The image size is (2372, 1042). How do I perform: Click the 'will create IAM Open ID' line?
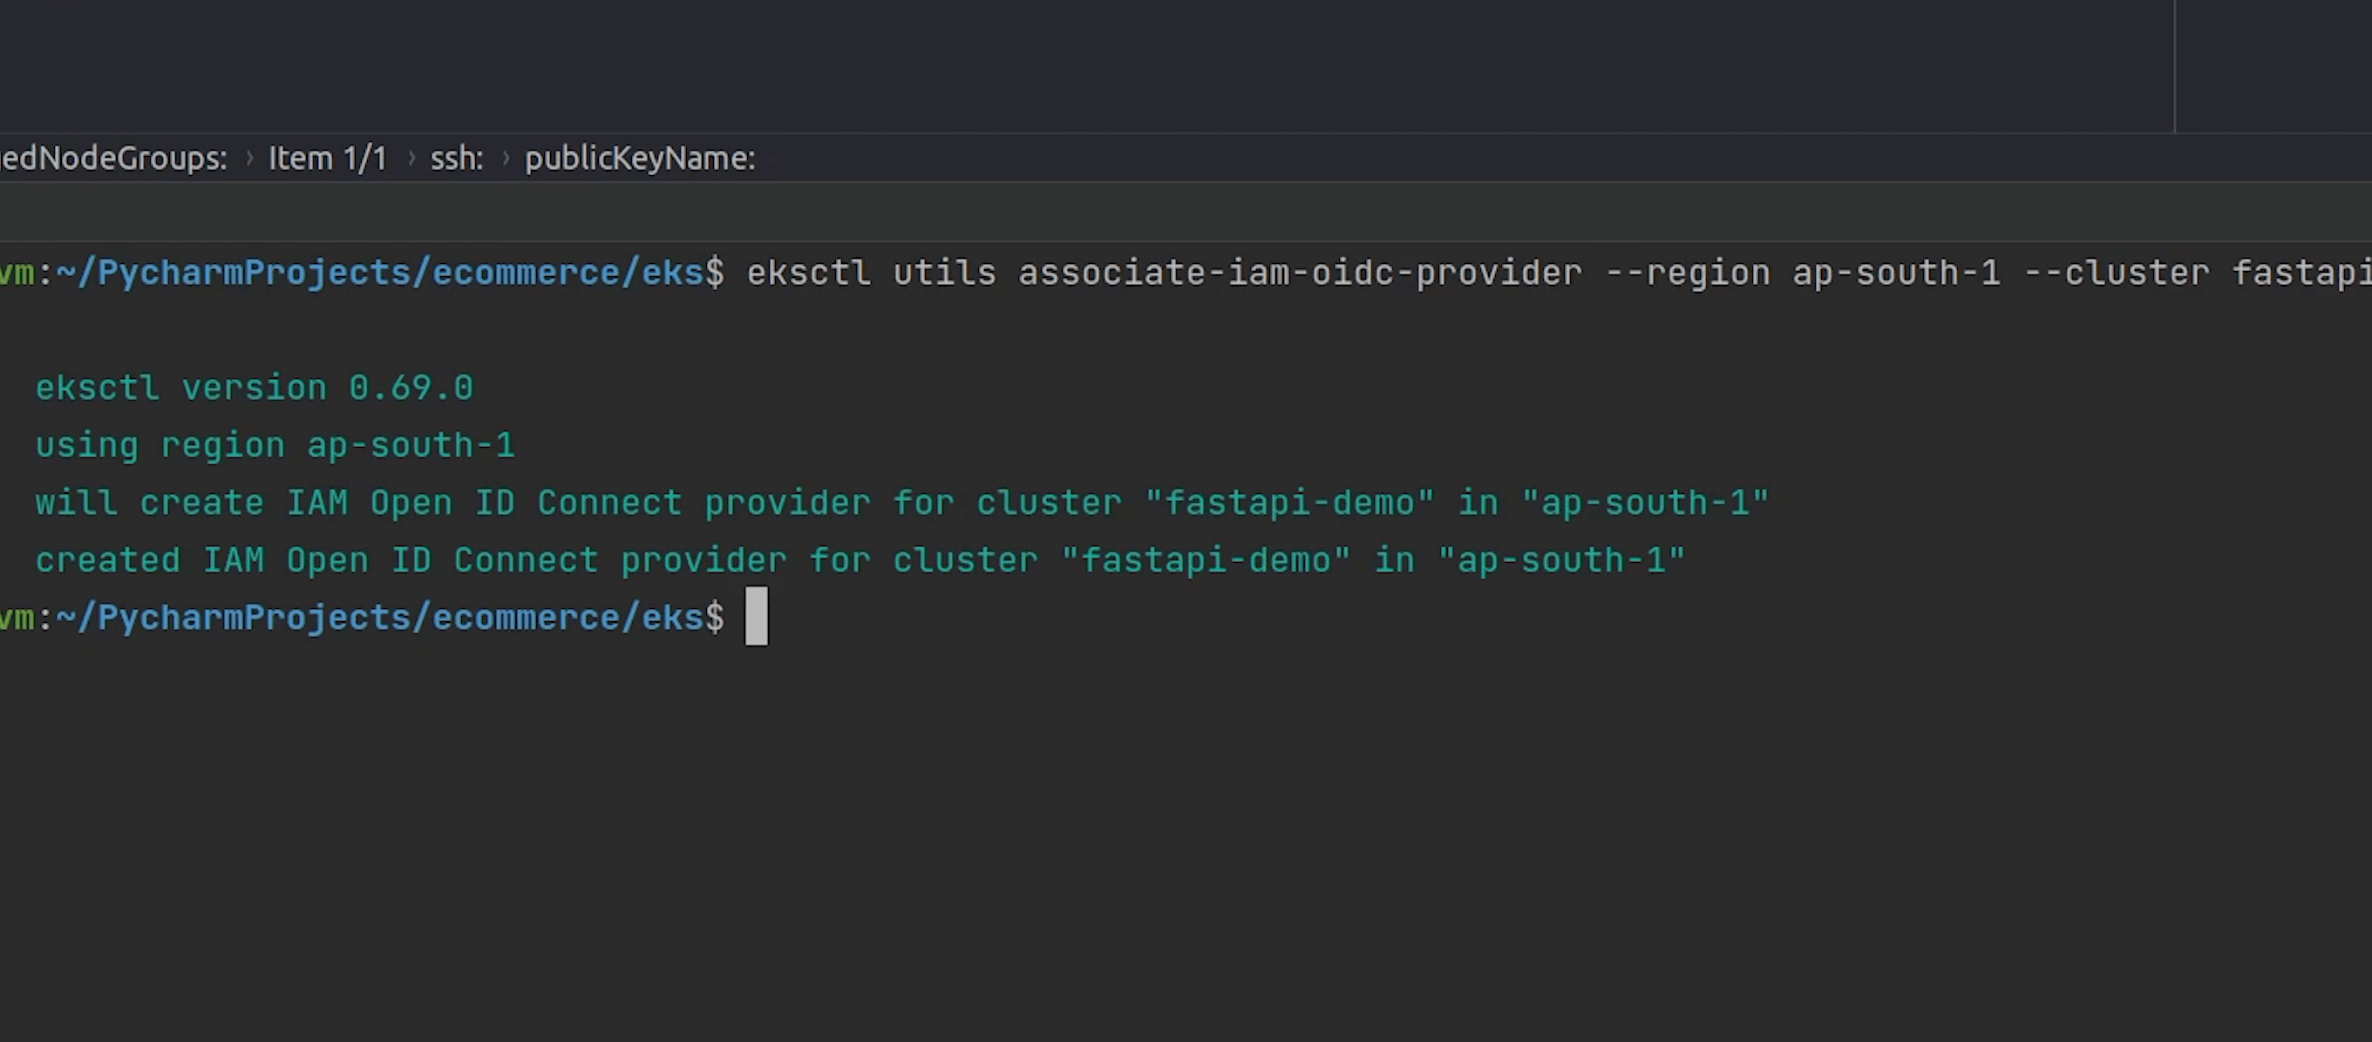[x=901, y=504]
